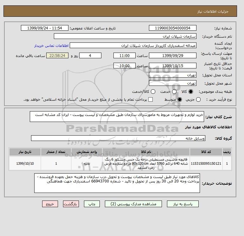The width and height of the screenshot is (244, 236).
Task: Click the response deadline date 1399/09/29
Action: point(173,55)
